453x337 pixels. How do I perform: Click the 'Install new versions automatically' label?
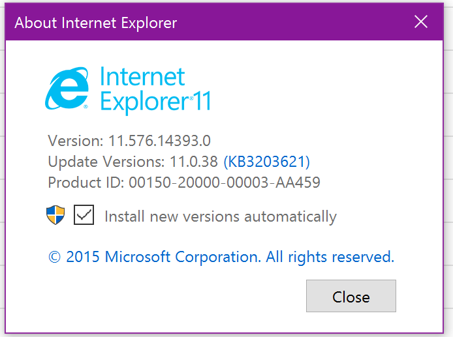click(x=220, y=216)
